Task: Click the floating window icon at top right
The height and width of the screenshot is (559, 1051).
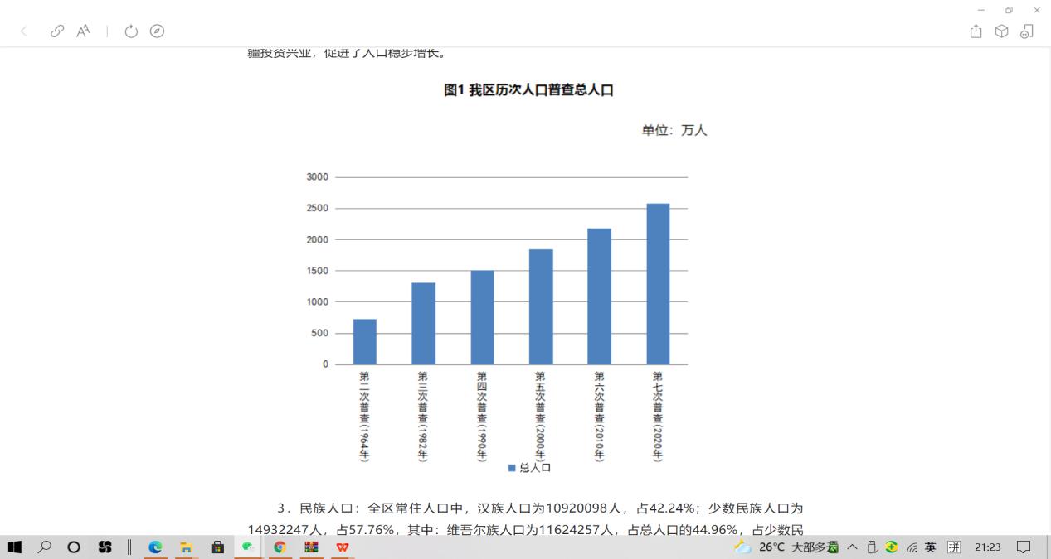Action: [x=1027, y=31]
